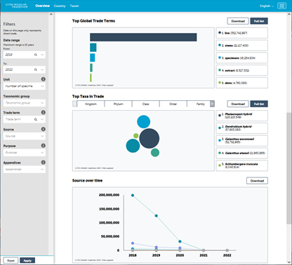Open the Trade term info icon
The width and height of the screenshot is (292, 265).
coord(44,112)
